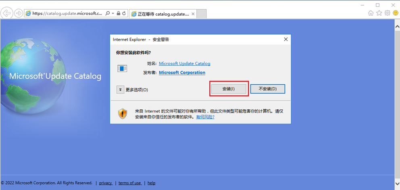Click the page scrollbar up arrow
The width and height of the screenshot is (400, 190).
click(397, 26)
